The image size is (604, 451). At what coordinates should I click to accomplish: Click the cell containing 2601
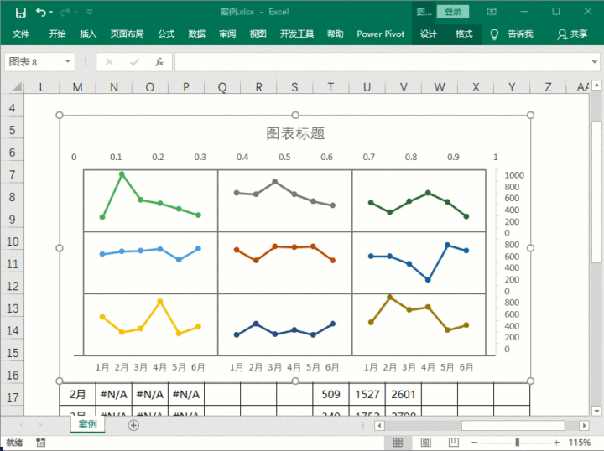404,394
